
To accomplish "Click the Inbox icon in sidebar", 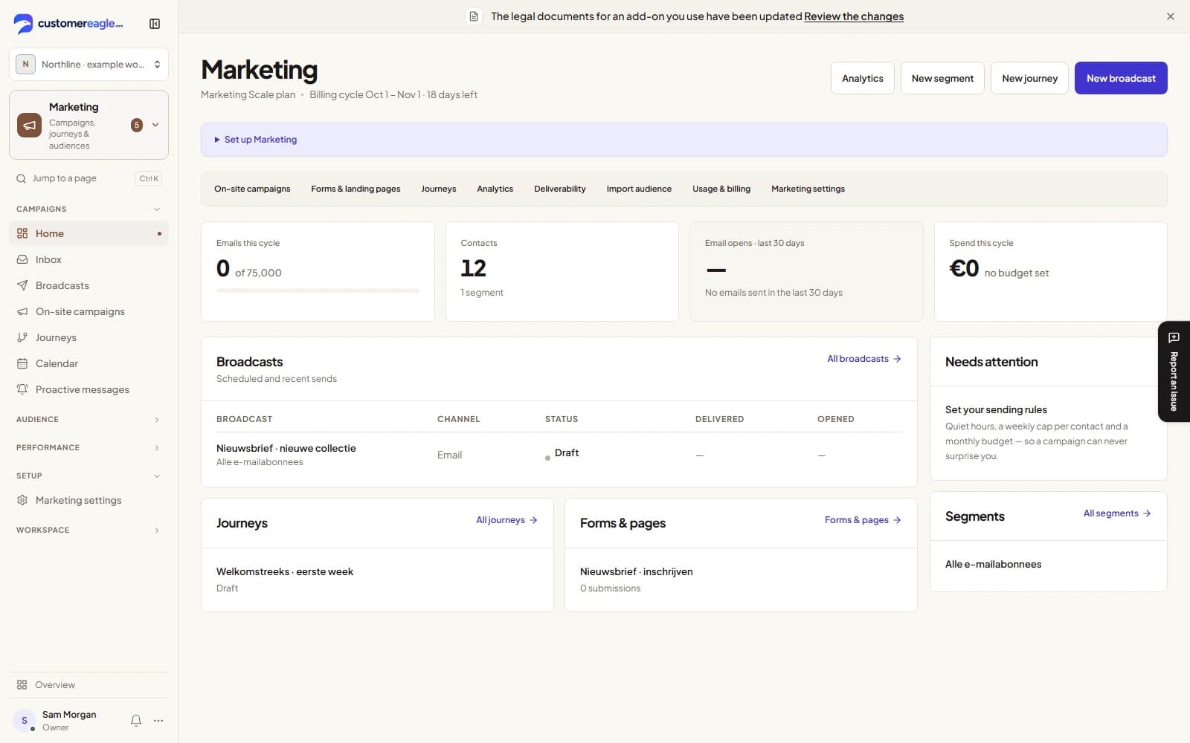I will [22, 259].
